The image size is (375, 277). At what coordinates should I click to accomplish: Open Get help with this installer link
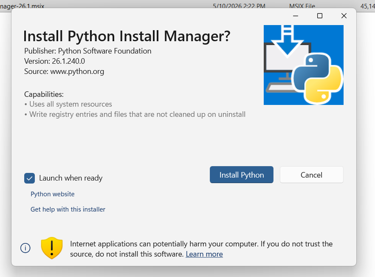(68, 209)
